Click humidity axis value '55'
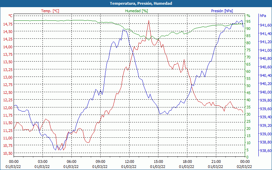The width and height of the screenshot is (272, 170). pos(249,79)
